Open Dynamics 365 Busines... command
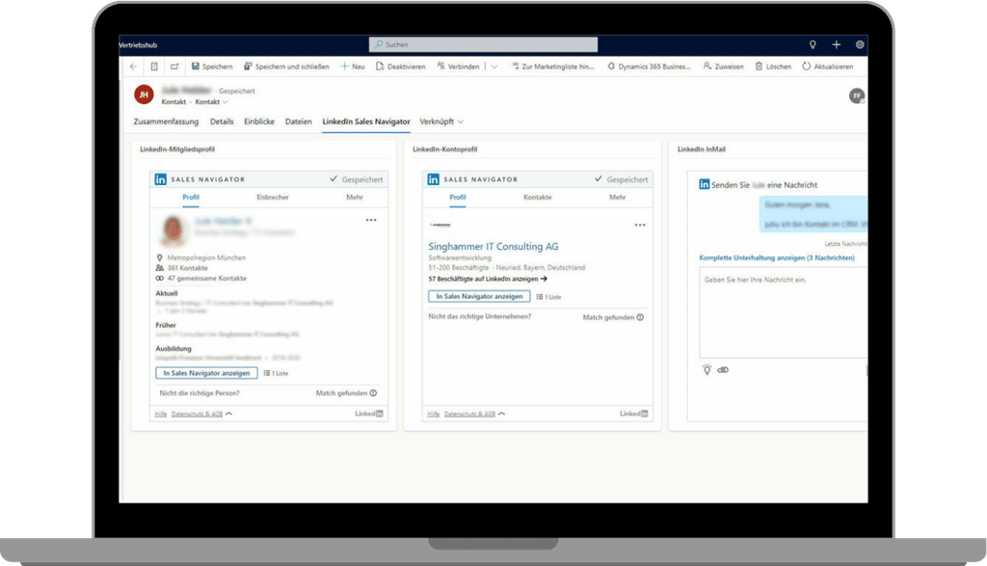This screenshot has height=566, width=987. pyautogui.click(x=649, y=67)
